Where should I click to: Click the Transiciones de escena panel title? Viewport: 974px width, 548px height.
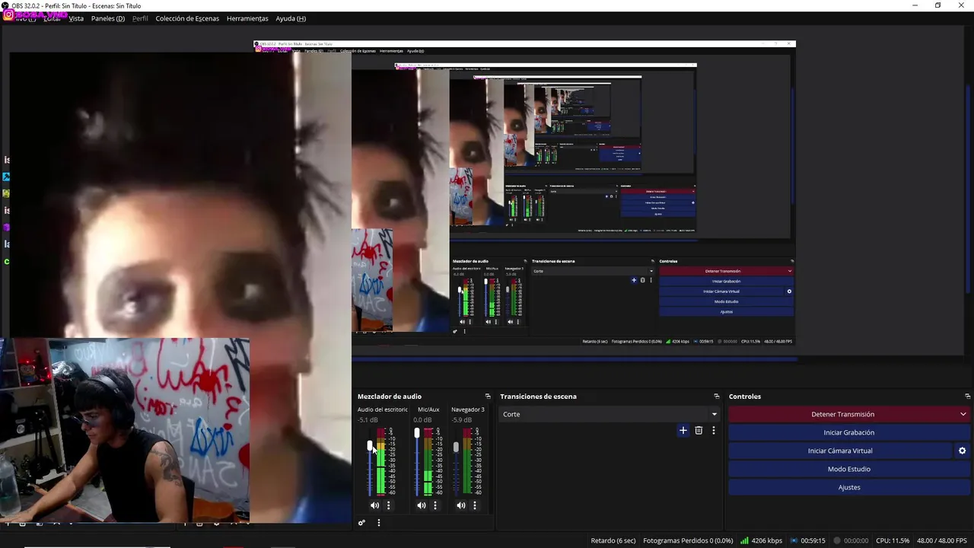coord(538,397)
